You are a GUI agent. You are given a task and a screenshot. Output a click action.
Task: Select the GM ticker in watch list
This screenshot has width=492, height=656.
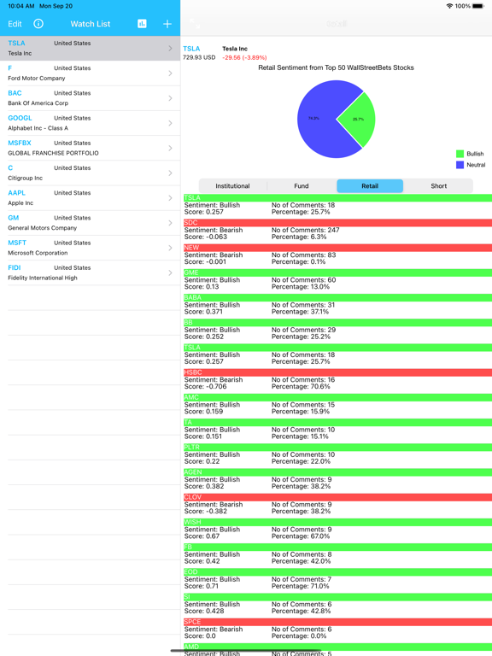pyautogui.click(x=14, y=218)
